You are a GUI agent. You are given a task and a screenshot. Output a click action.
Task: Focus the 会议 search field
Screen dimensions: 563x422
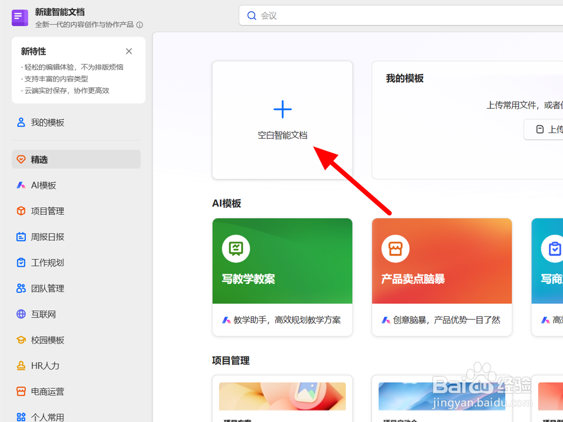[x=401, y=15]
